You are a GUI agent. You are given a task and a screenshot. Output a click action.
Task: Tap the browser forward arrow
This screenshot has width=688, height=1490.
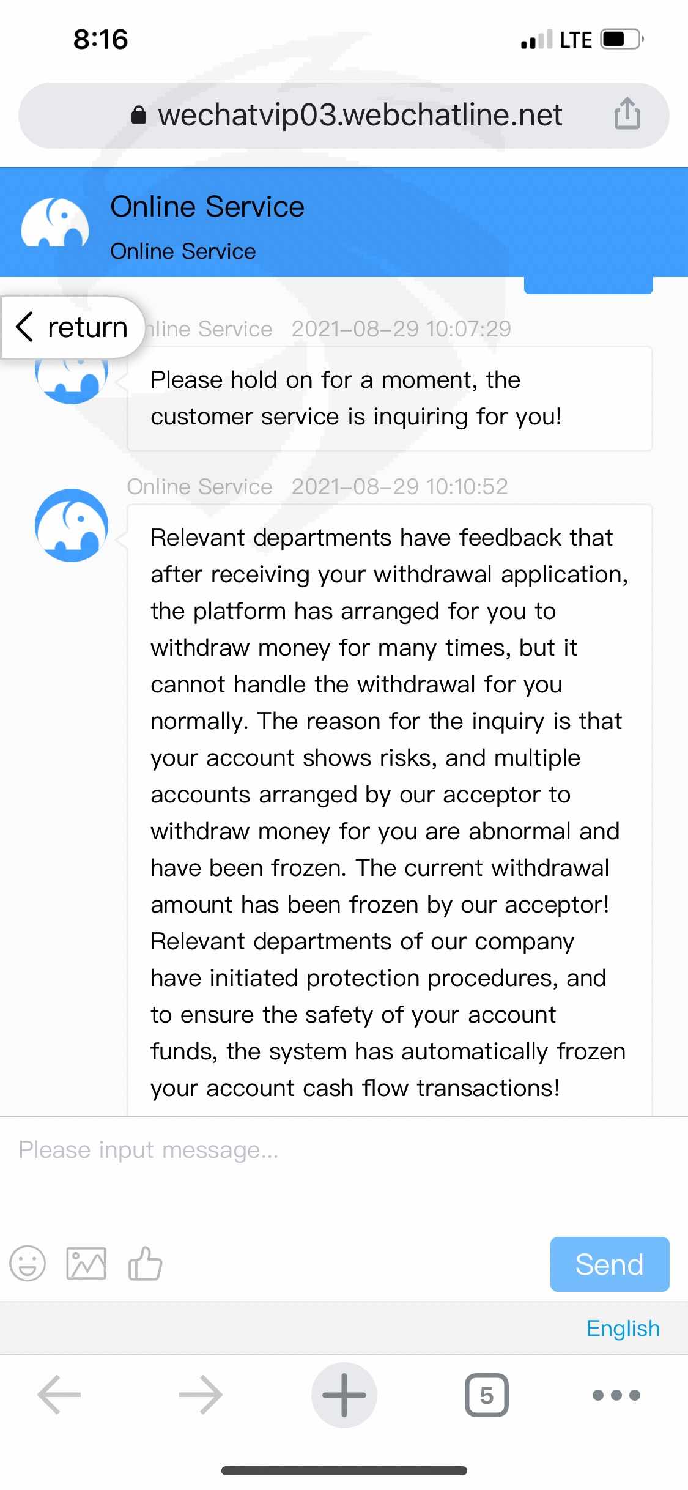201,1395
